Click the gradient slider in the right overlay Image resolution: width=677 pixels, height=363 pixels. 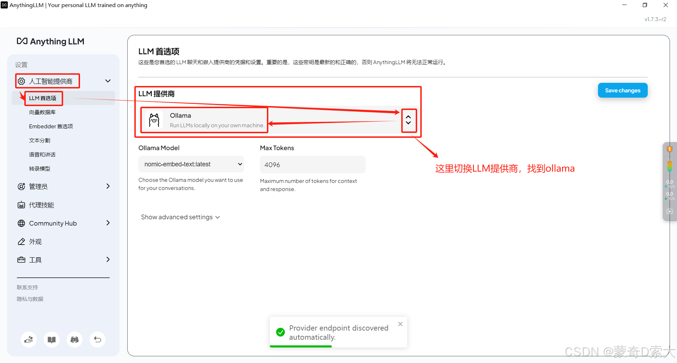tap(669, 166)
